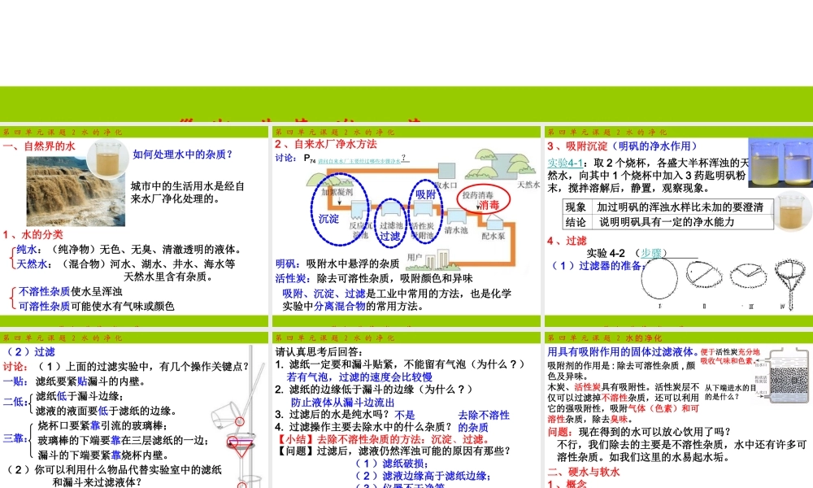813x488 pixels.
Task: Click the table cell 加过明矾的浑浊水样比未加的要澄清
Action: [x=680, y=207]
